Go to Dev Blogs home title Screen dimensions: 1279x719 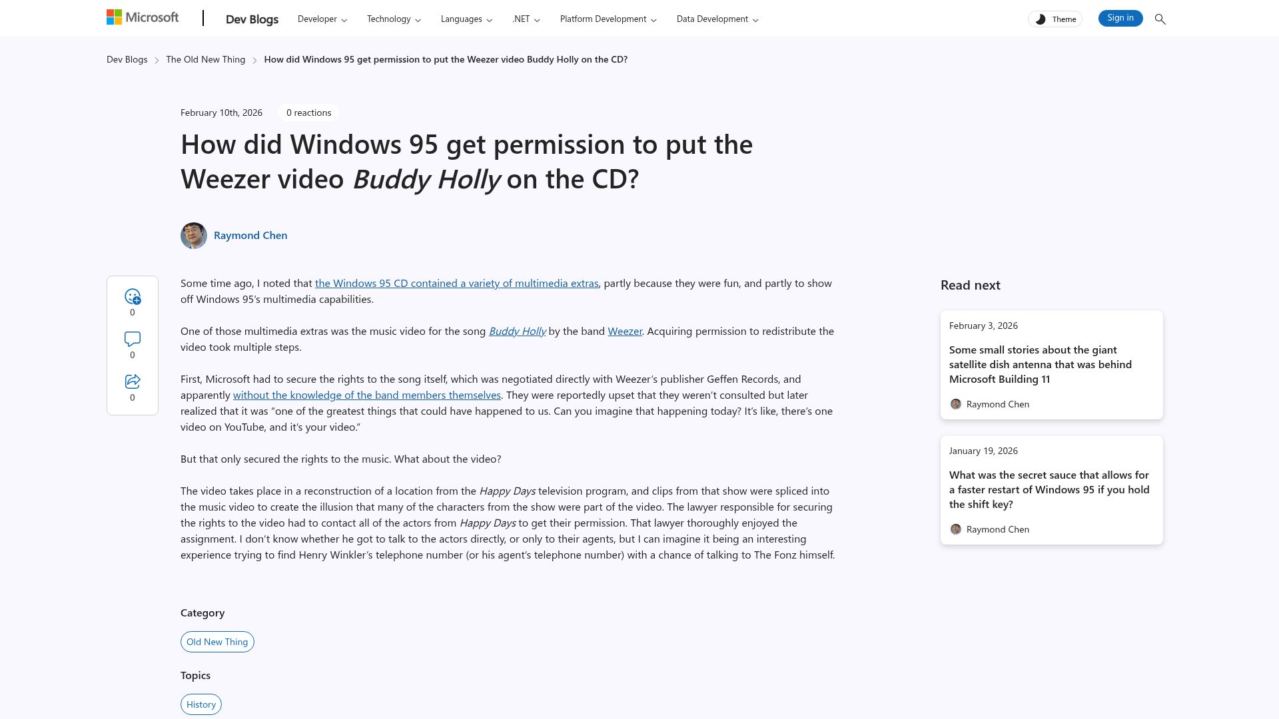point(252,19)
